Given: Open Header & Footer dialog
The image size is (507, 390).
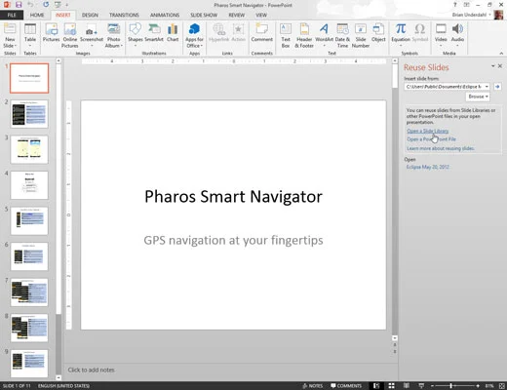Looking at the screenshot, I should 304,35.
